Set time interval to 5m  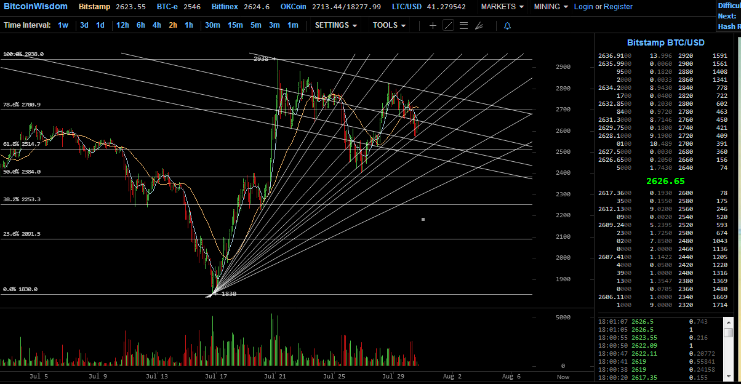pos(255,25)
